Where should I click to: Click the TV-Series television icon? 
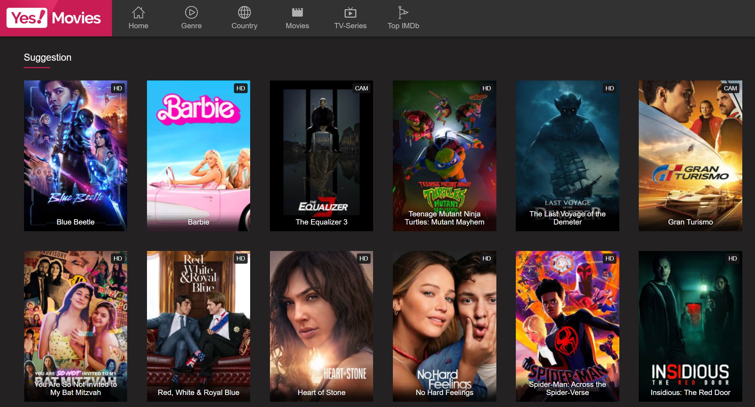(350, 12)
